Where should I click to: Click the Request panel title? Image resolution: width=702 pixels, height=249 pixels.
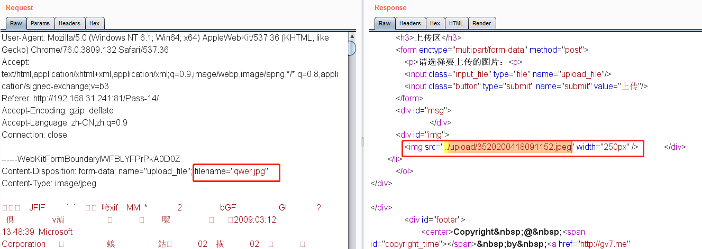pyautogui.click(x=20, y=8)
